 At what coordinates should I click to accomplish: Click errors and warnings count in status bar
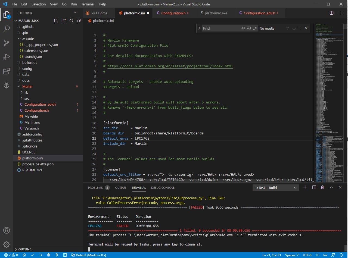11,255
